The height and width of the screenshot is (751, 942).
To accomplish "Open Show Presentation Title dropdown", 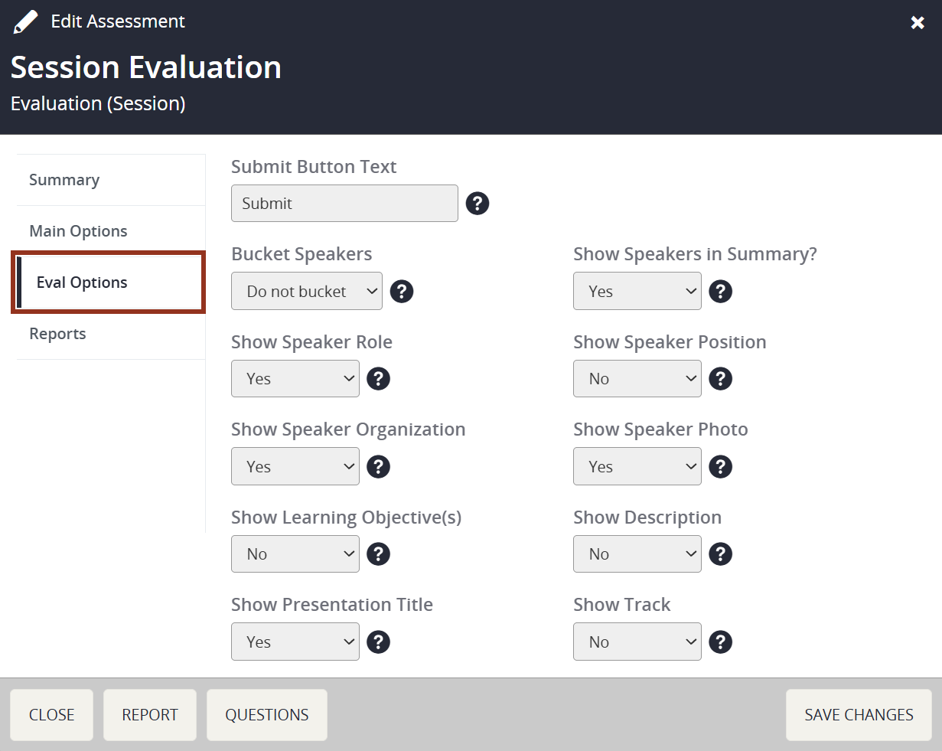I will click(295, 642).
